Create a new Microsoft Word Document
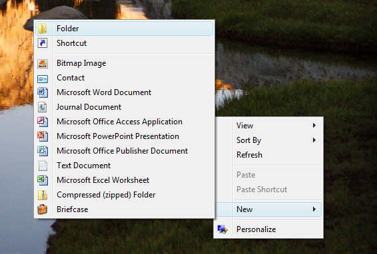377x254 pixels. [124, 92]
